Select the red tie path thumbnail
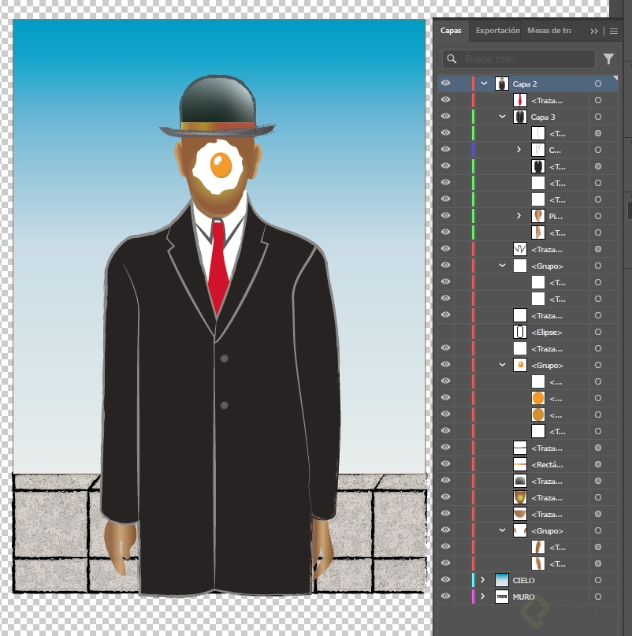Screen dimensions: 632x636 (x=520, y=100)
